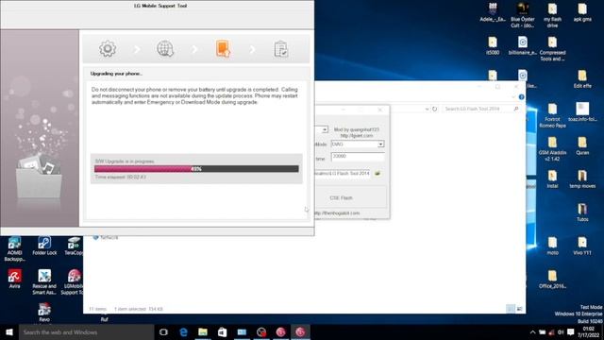Open the Action Center notification icon
Viewport: 604px width, 340px height.
coord(570,331)
